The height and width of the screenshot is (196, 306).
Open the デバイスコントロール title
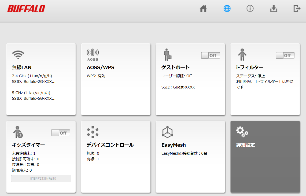(110, 145)
